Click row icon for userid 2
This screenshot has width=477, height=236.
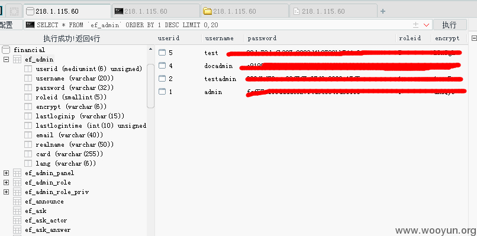[162, 79]
